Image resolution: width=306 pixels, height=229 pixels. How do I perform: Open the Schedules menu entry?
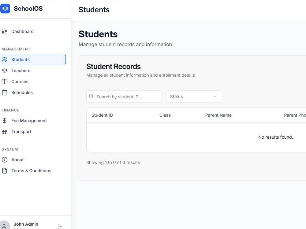coord(33,93)
